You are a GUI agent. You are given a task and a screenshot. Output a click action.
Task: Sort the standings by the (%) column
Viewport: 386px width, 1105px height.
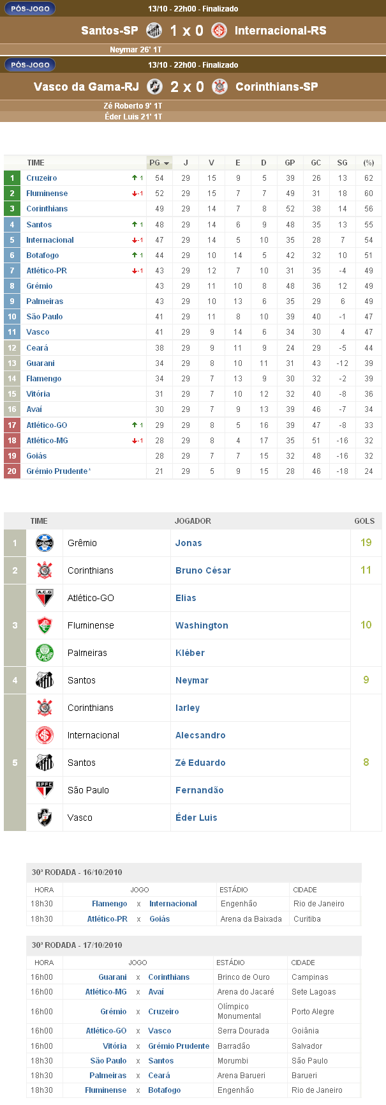[369, 163]
